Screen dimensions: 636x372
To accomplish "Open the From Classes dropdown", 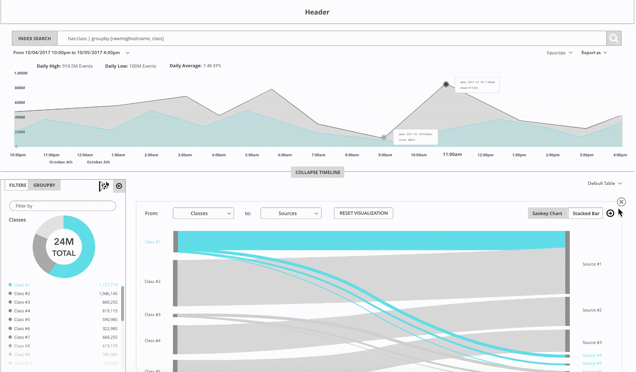I will coord(203,213).
